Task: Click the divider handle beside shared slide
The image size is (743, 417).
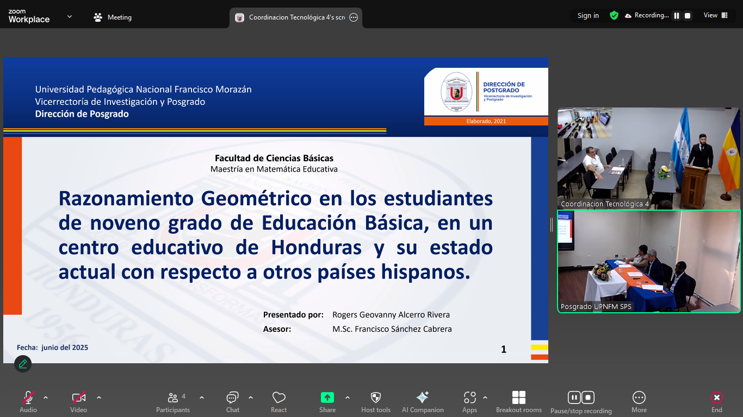Action: 552,225
